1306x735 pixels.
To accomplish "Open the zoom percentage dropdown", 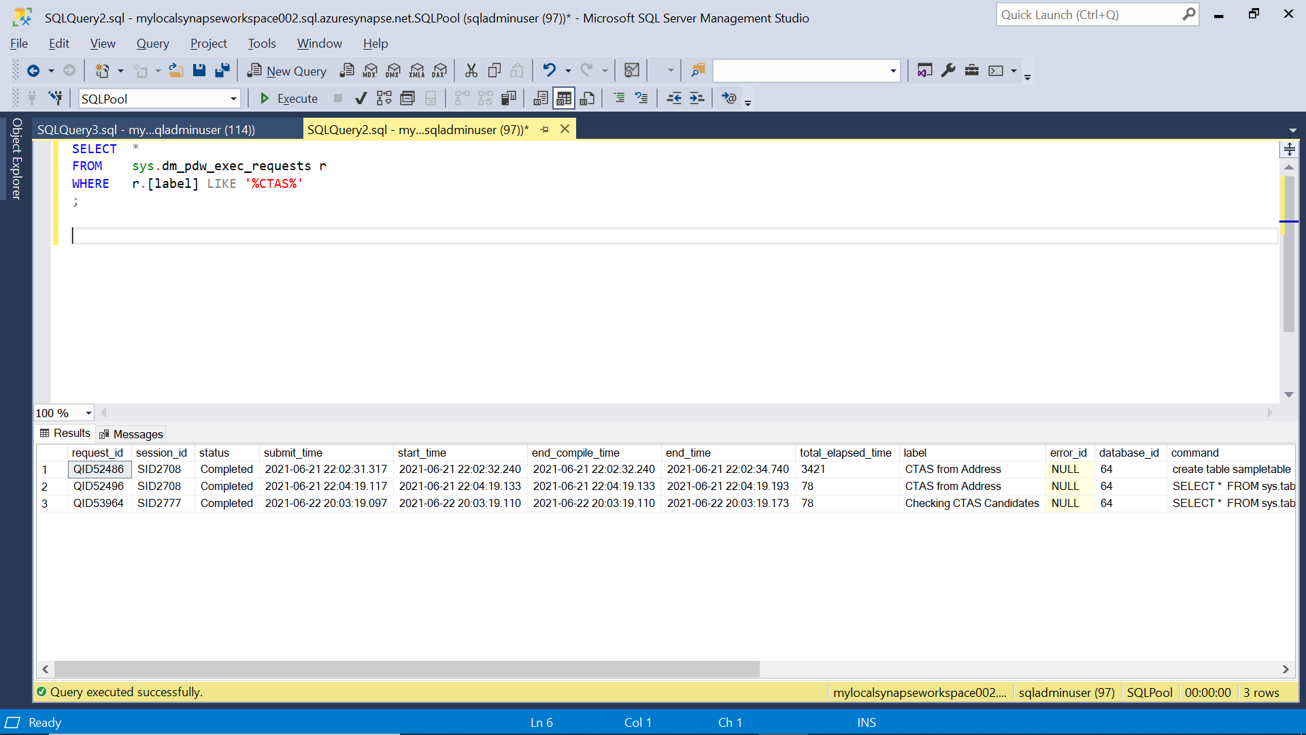I will (x=86, y=412).
